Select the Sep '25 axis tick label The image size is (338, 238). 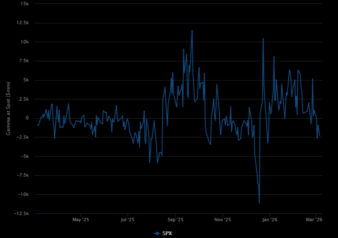[x=176, y=220]
